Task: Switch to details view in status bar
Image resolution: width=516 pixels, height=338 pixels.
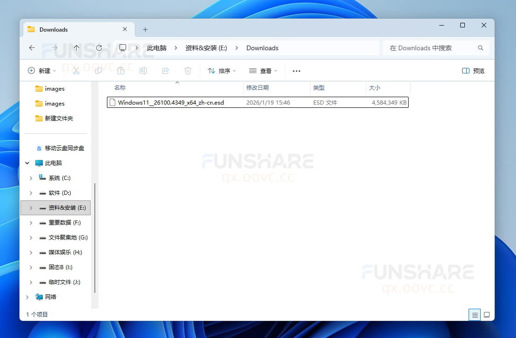Action: click(x=475, y=315)
